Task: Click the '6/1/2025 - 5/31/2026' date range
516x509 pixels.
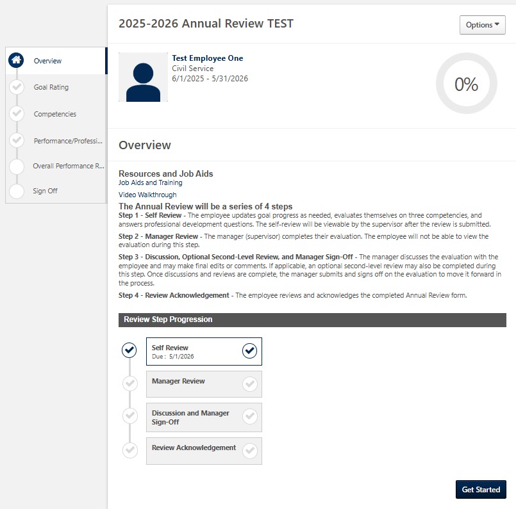Action: coord(210,79)
